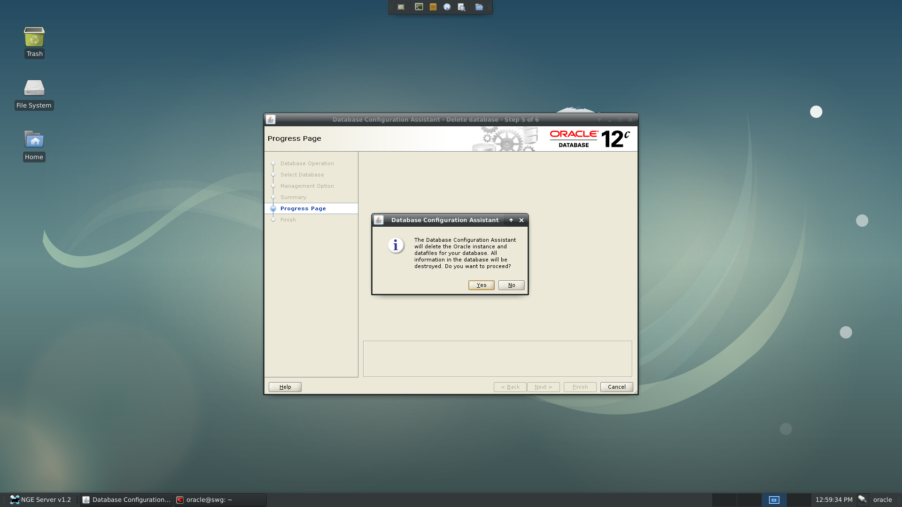The image size is (902, 507).
Task: Open the oracle user menu
Action: (x=882, y=499)
